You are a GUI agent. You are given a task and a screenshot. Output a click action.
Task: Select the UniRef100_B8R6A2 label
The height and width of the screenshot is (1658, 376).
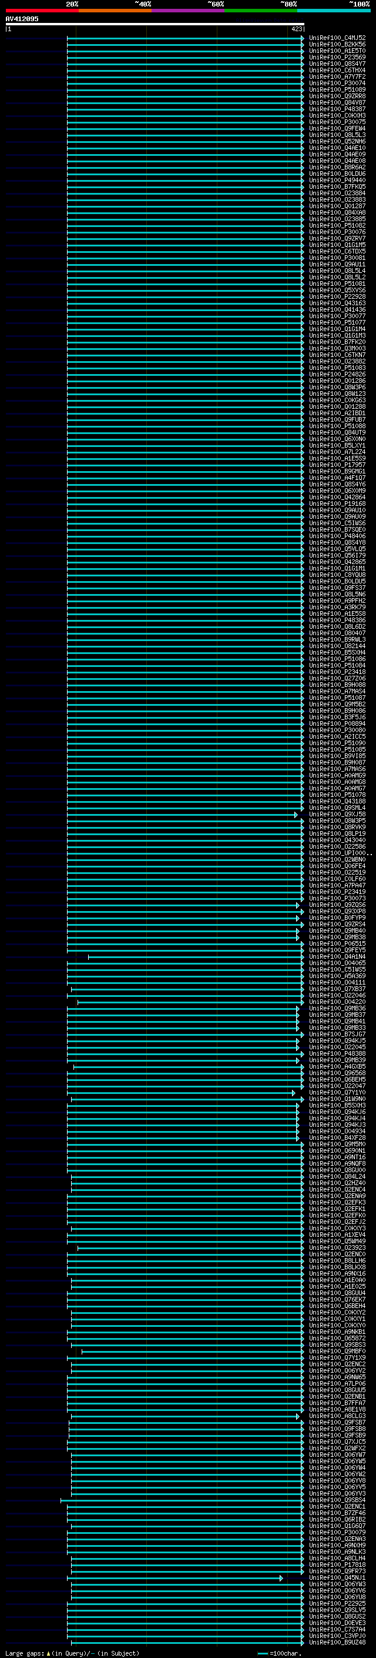tap(337, 168)
